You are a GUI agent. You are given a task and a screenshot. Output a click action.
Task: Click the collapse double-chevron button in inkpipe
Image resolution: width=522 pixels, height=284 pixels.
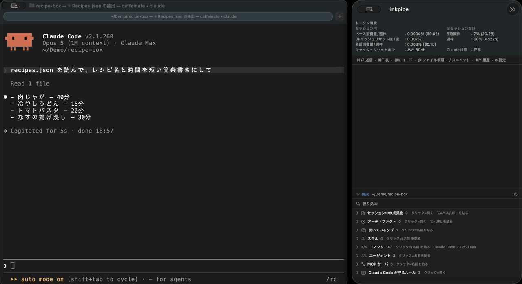click(512, 9)
